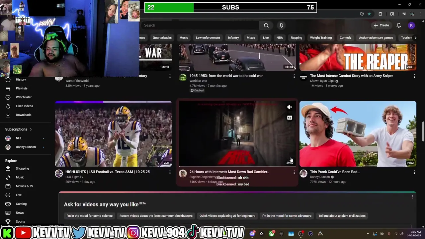This screenshot has width=425, height=239.
Task: Click 'Quick videos explaining AI for beginners'
Action: (227, 216)
